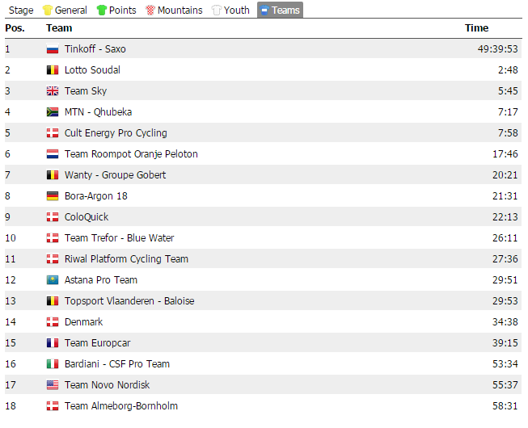Select Astana Pro Team name
This screenshot has width=528, height=428.
[x=101, y=280]
